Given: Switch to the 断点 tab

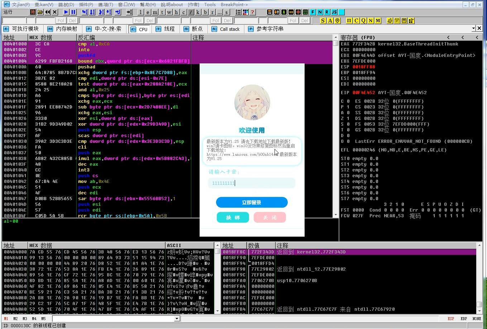Looking at the screenshot, I should coord(193,29).
